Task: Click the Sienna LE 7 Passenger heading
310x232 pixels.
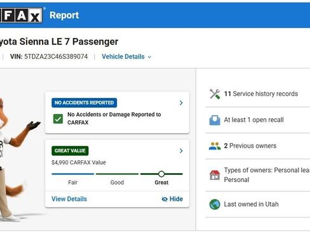Action: 59,42
